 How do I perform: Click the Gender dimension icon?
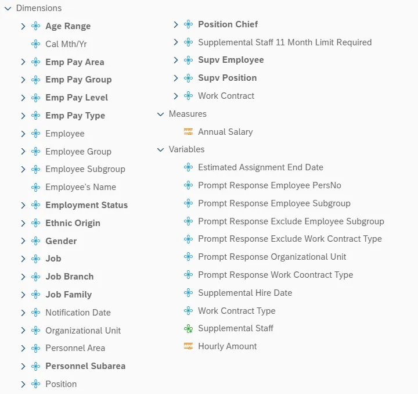(x=35, y=241)
